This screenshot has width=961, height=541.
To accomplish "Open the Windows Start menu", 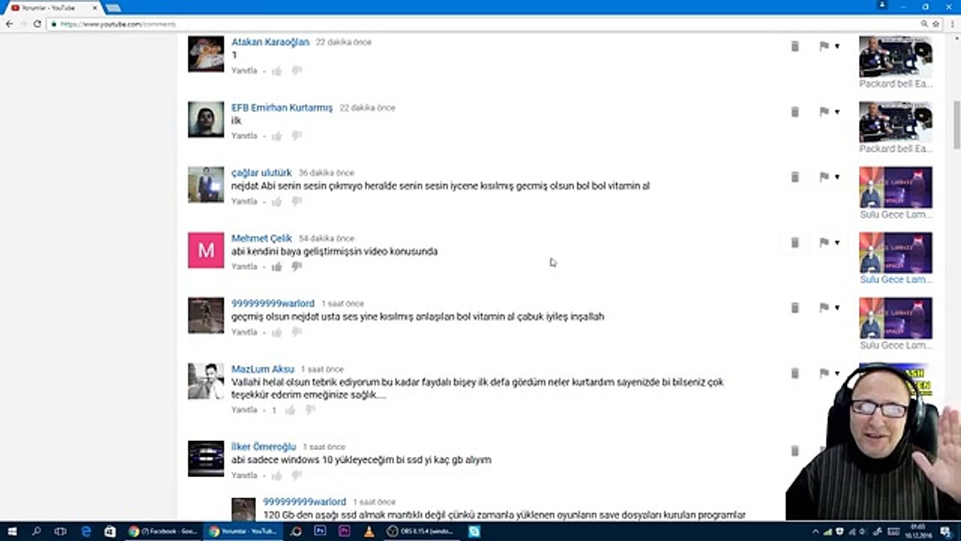I will (12, 531).
